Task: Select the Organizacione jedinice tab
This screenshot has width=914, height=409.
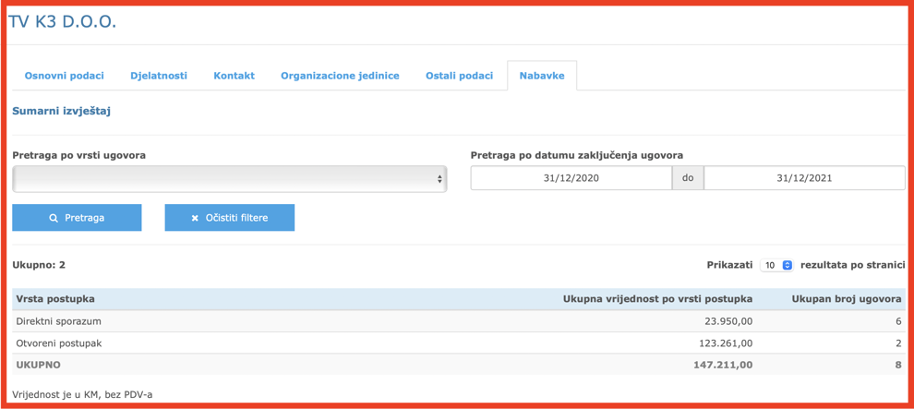Action: pos(340,76)
